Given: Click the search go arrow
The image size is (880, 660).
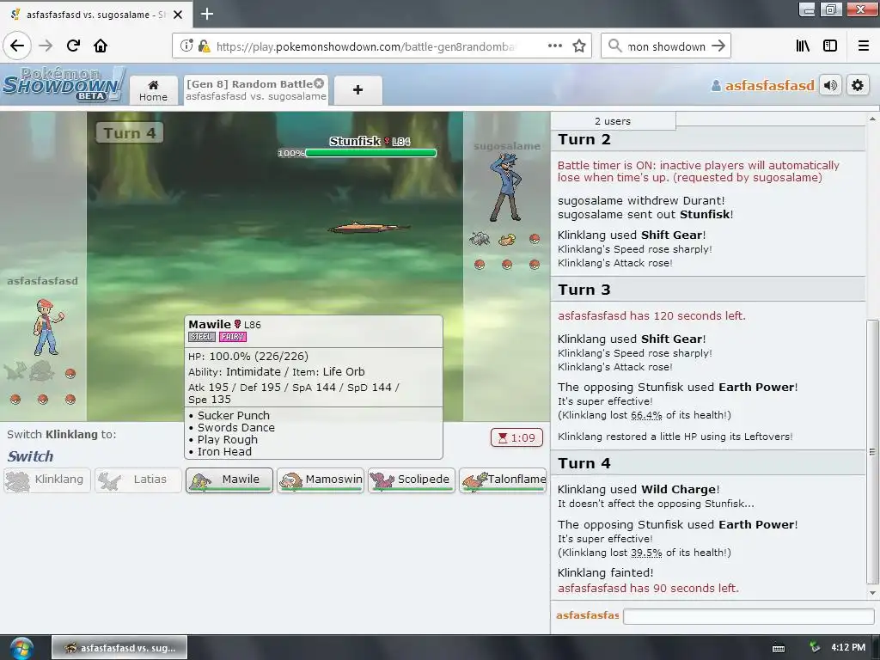Looking at the screenshot, I should 718,46.
